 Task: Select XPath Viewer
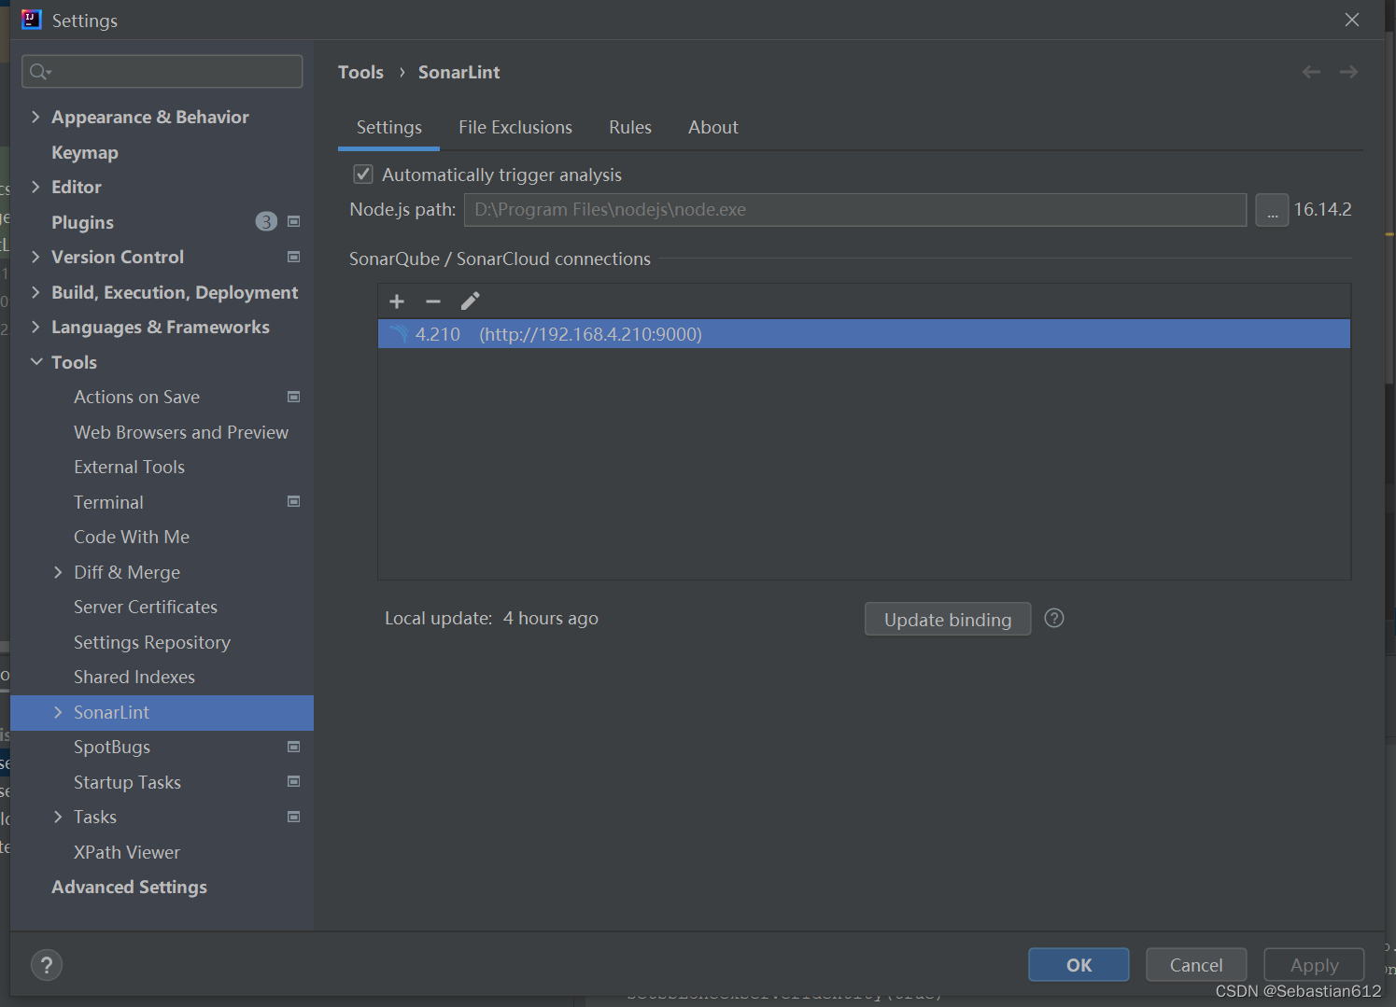coord(127,852)
